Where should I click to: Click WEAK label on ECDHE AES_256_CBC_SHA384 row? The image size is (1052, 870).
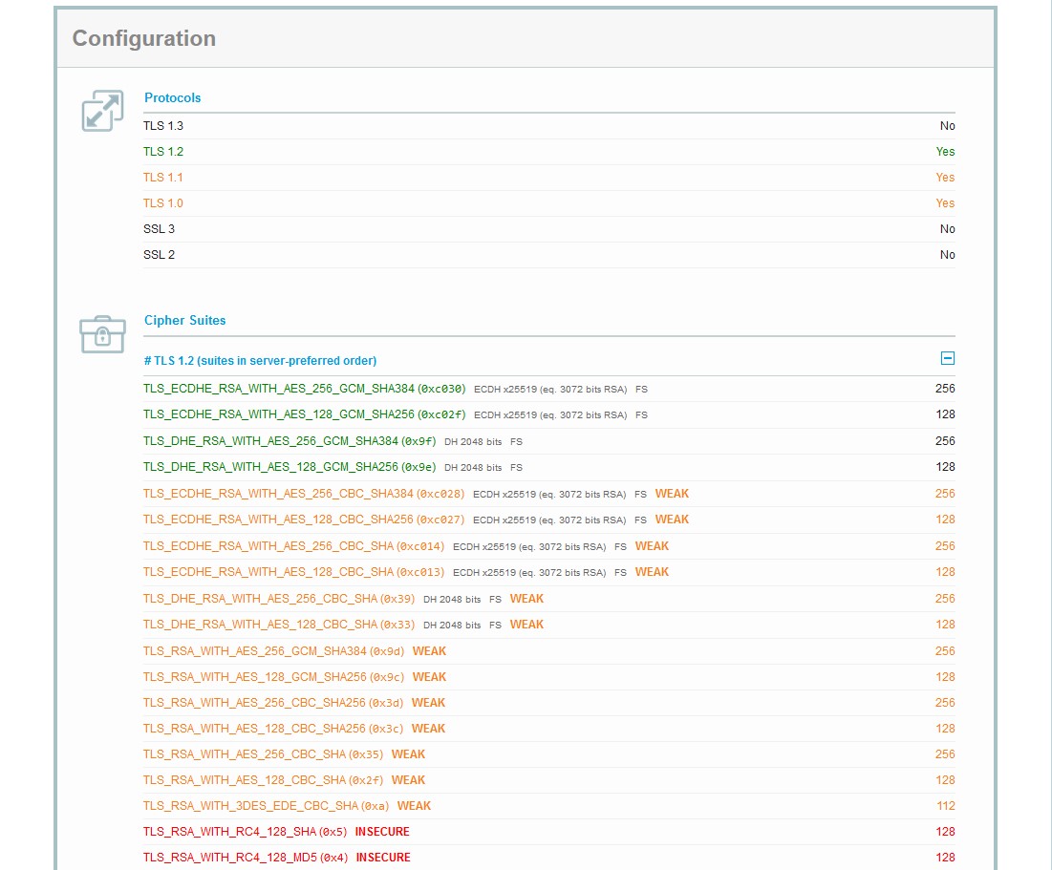(x=673, y=494)
